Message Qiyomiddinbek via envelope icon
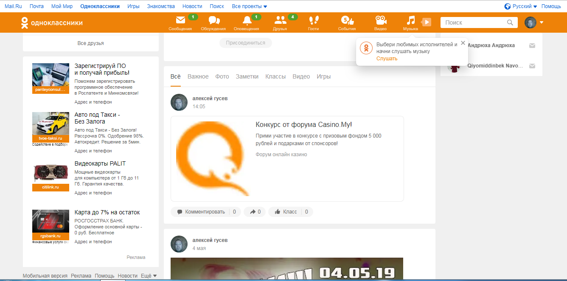Viewport: 567px width, 281px height. coord(532,66)
